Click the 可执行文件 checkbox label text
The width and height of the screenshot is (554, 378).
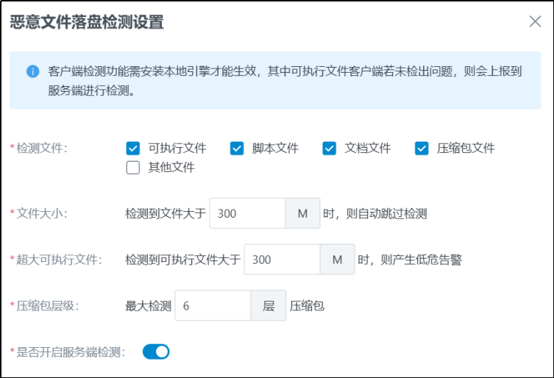[177, 148]
